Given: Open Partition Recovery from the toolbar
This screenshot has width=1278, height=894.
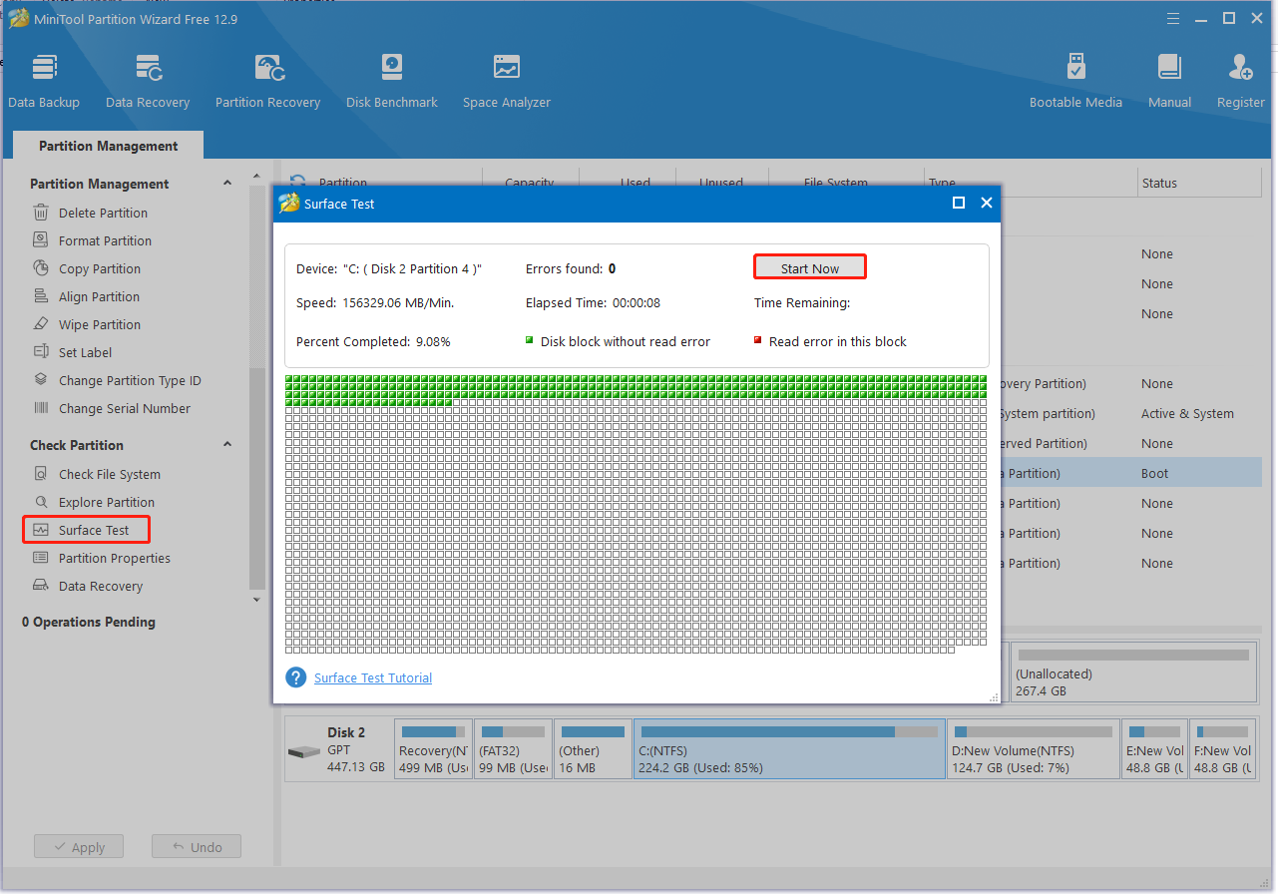Looking at the screenshot, I should pyautogui.click(x=267, y=81).
